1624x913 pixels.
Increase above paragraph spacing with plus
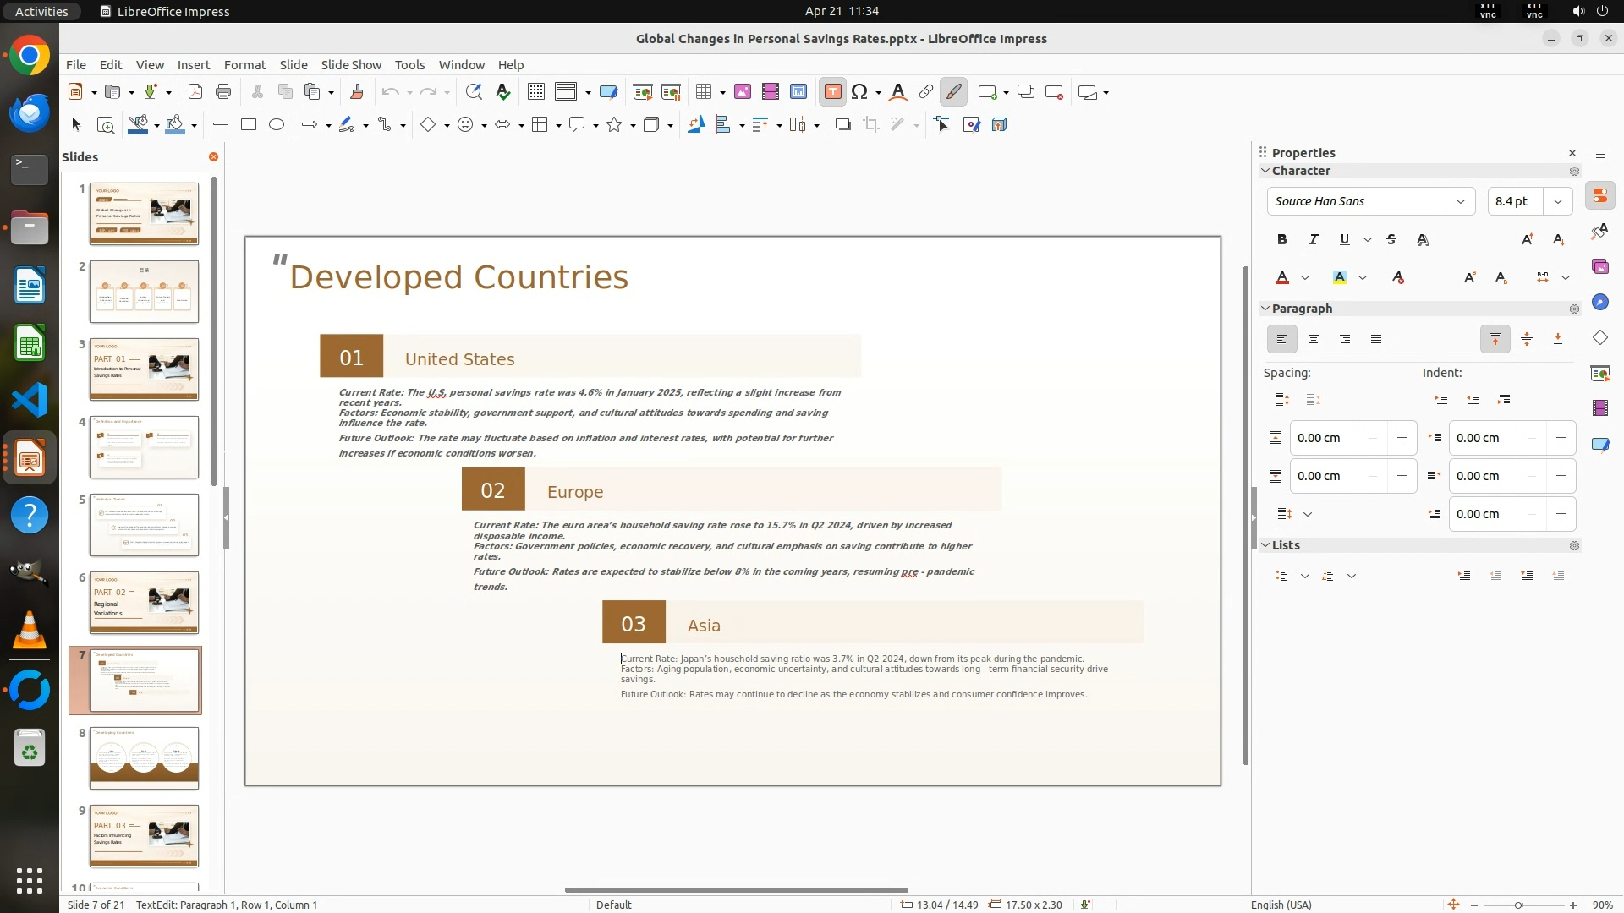(x=1402, y=438)
